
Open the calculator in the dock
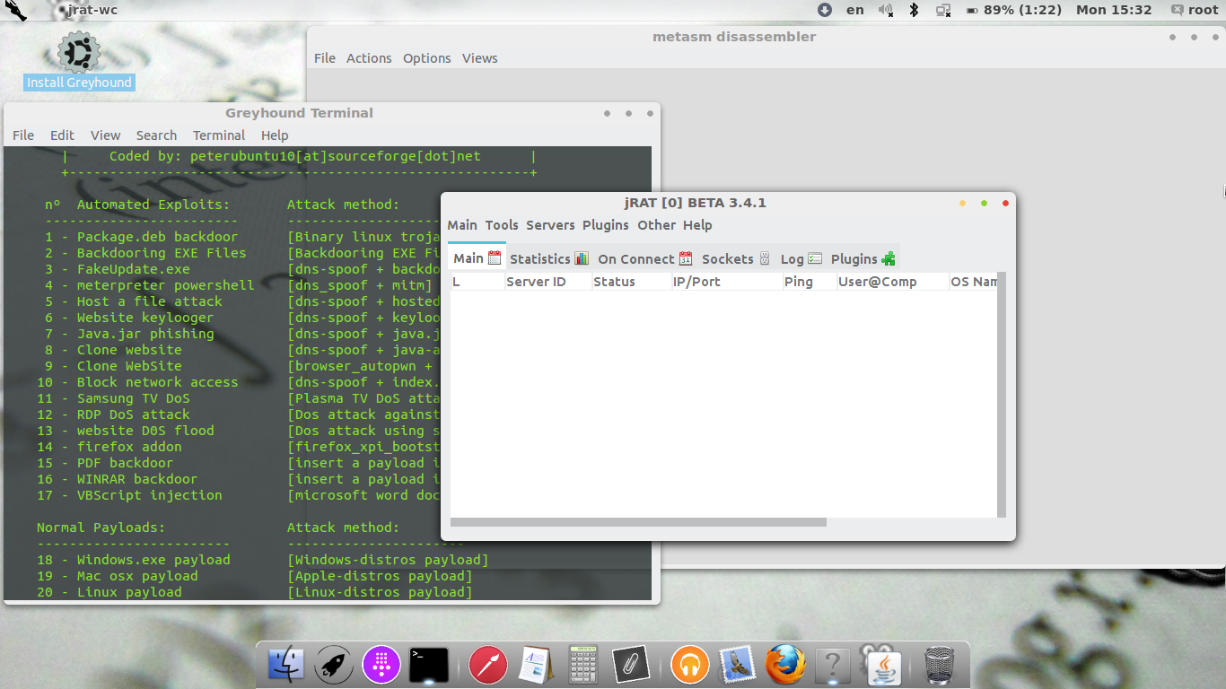pyautogui.click(x=583, y=666)
